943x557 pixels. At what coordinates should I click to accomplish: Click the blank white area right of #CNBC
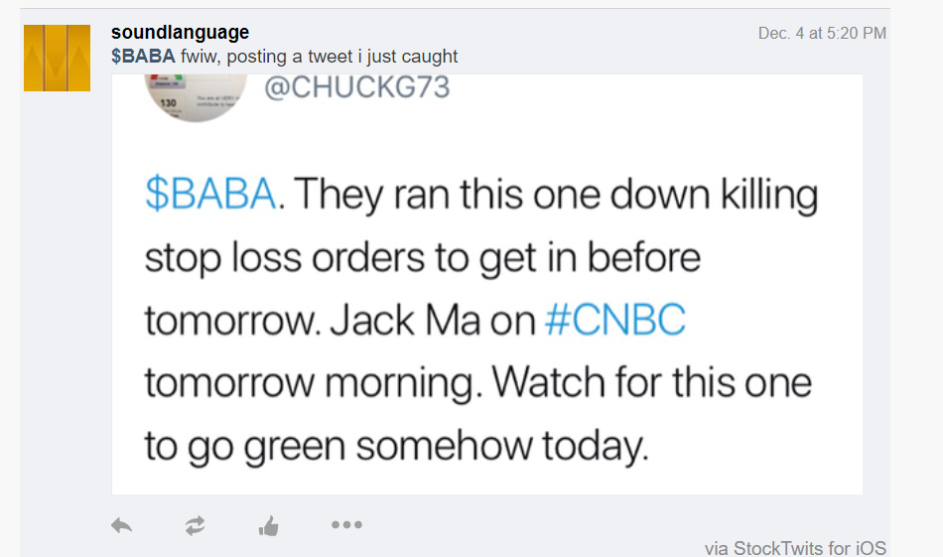click(x=774, y=320)
